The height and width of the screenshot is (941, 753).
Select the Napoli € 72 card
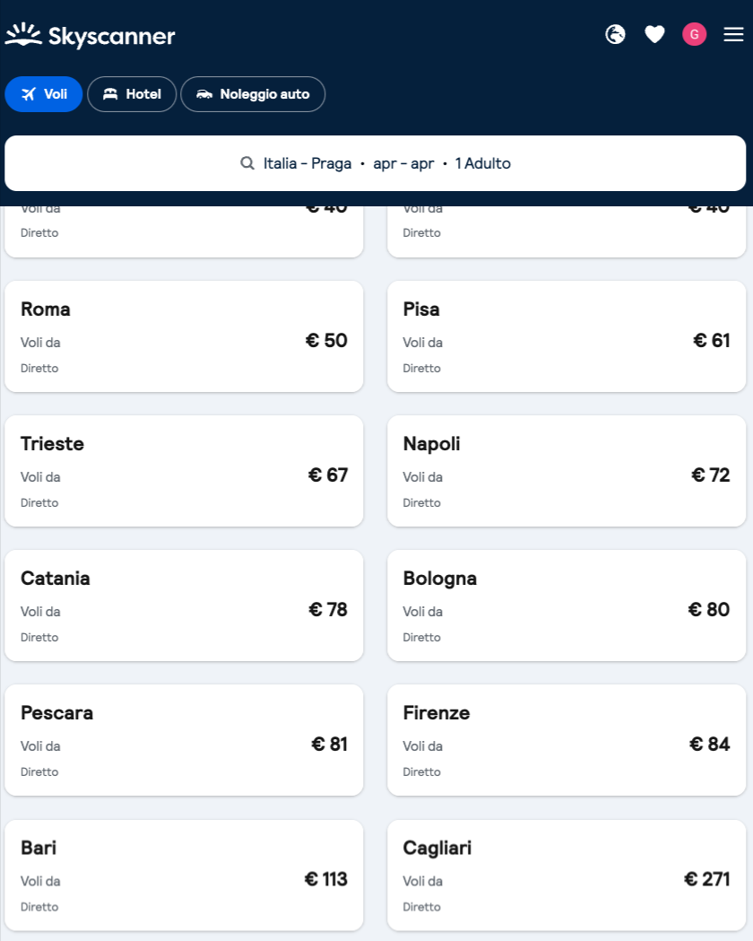pyautogui.click(x=567, y=471)
